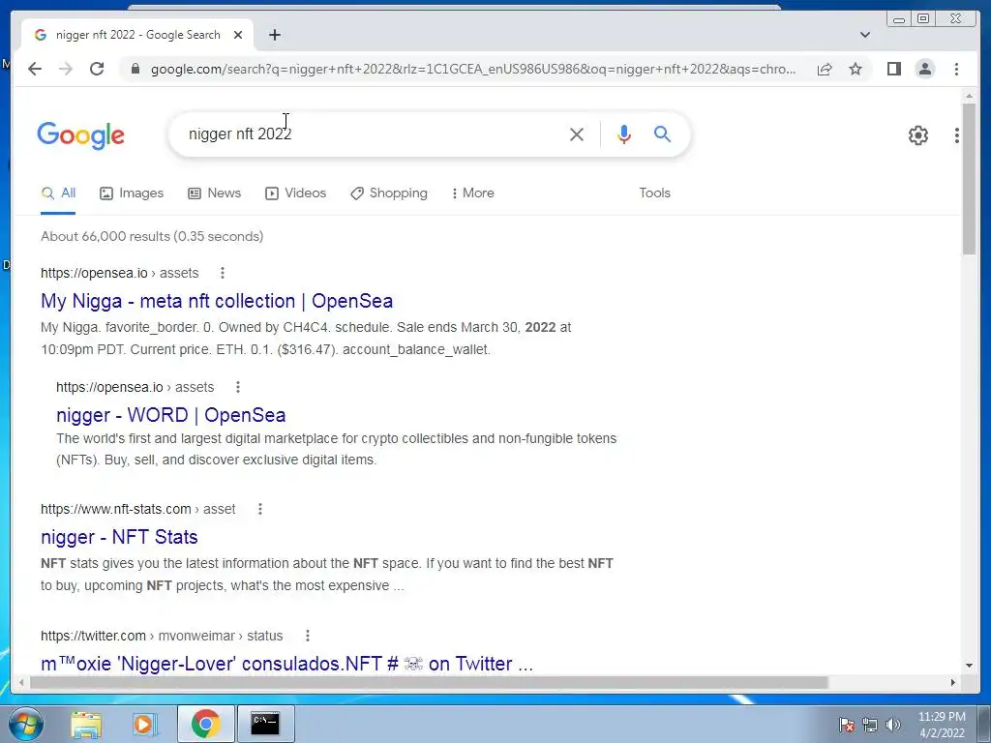
Task: Open a new tab with the plus button
Action: point(274,35)
